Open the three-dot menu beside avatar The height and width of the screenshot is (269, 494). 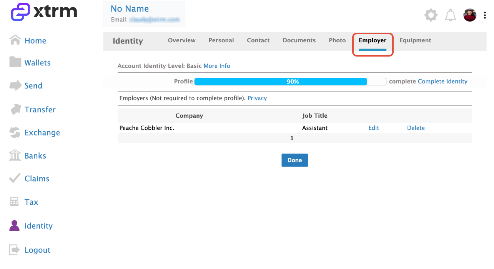(x=485, y=15)
